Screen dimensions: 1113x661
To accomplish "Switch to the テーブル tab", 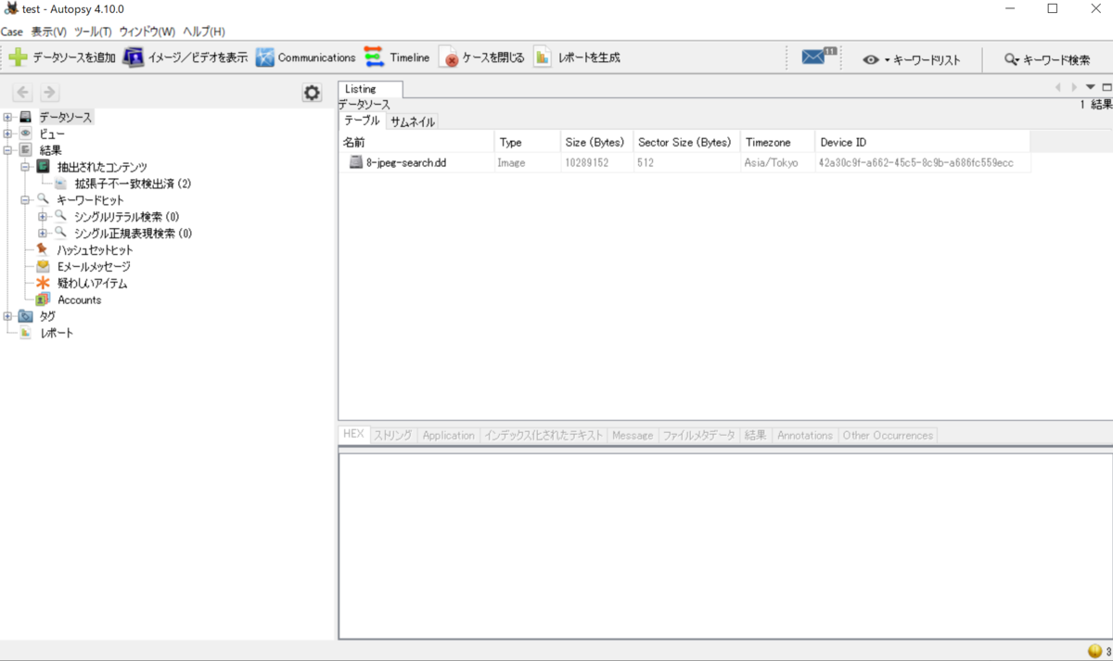I will point(362,121).
